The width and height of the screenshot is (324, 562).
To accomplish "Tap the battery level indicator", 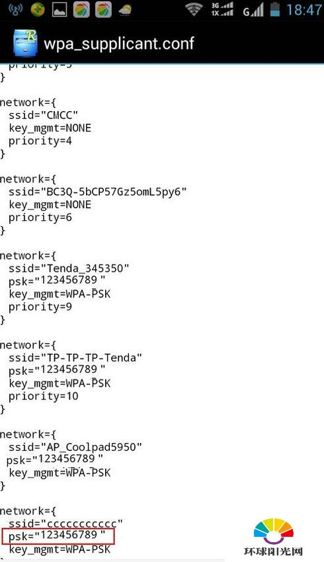I will [x=275, y=9].
